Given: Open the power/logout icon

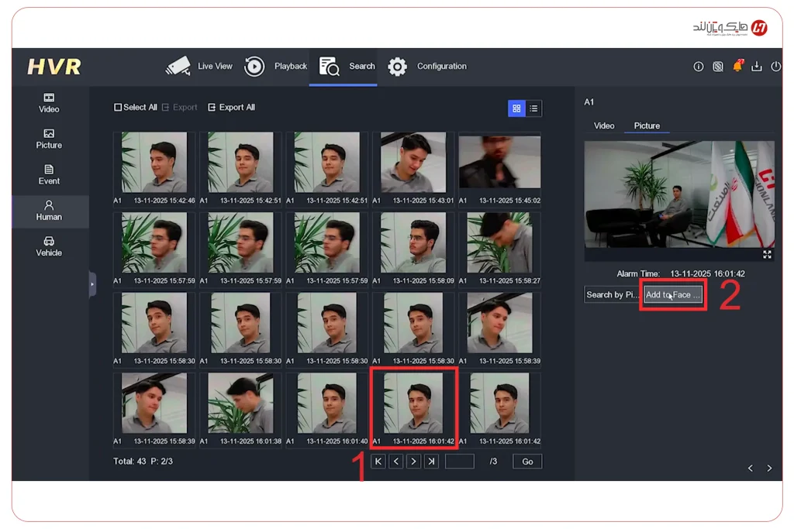Looking at the screenshot, I should click(x=776, y=67).
